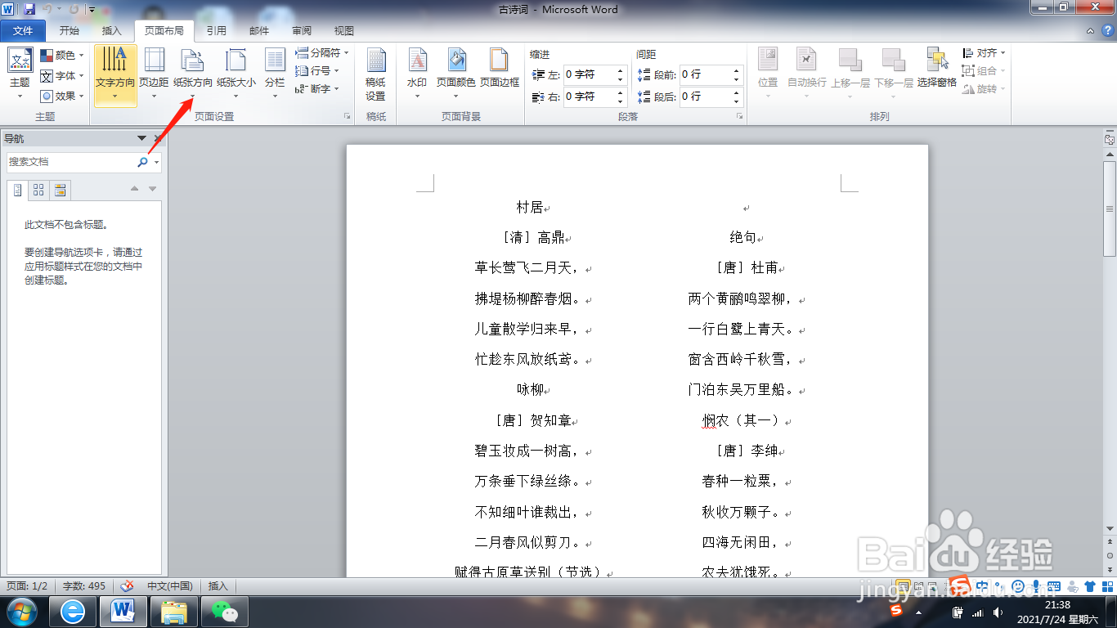The height and width of the screenshot is (628, 1117).
Task: Undo the last action in Quick Access
Action: (x=48, y=10)
